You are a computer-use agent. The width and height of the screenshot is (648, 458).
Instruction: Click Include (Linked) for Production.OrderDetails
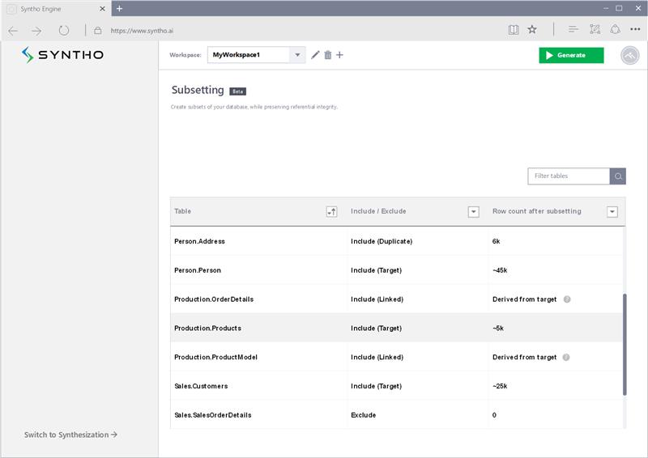(377, 299)
